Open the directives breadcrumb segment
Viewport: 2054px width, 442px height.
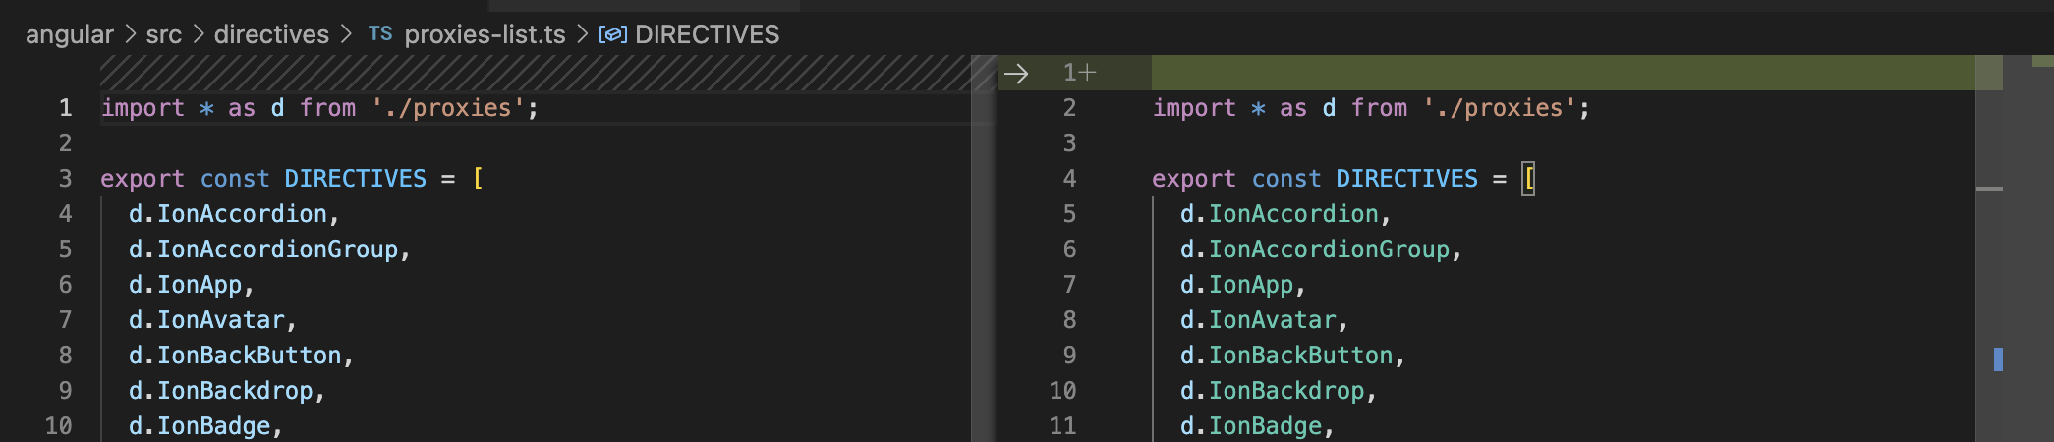pos(271,34)
